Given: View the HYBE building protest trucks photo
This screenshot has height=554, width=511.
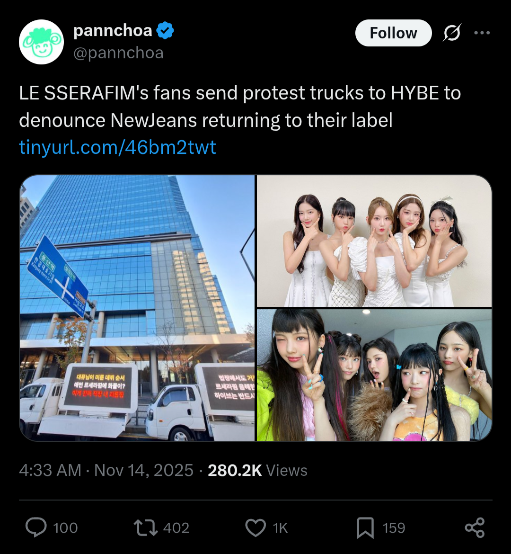Looking at the screenshot, I should pyautogui.click(x=137, y=308).
